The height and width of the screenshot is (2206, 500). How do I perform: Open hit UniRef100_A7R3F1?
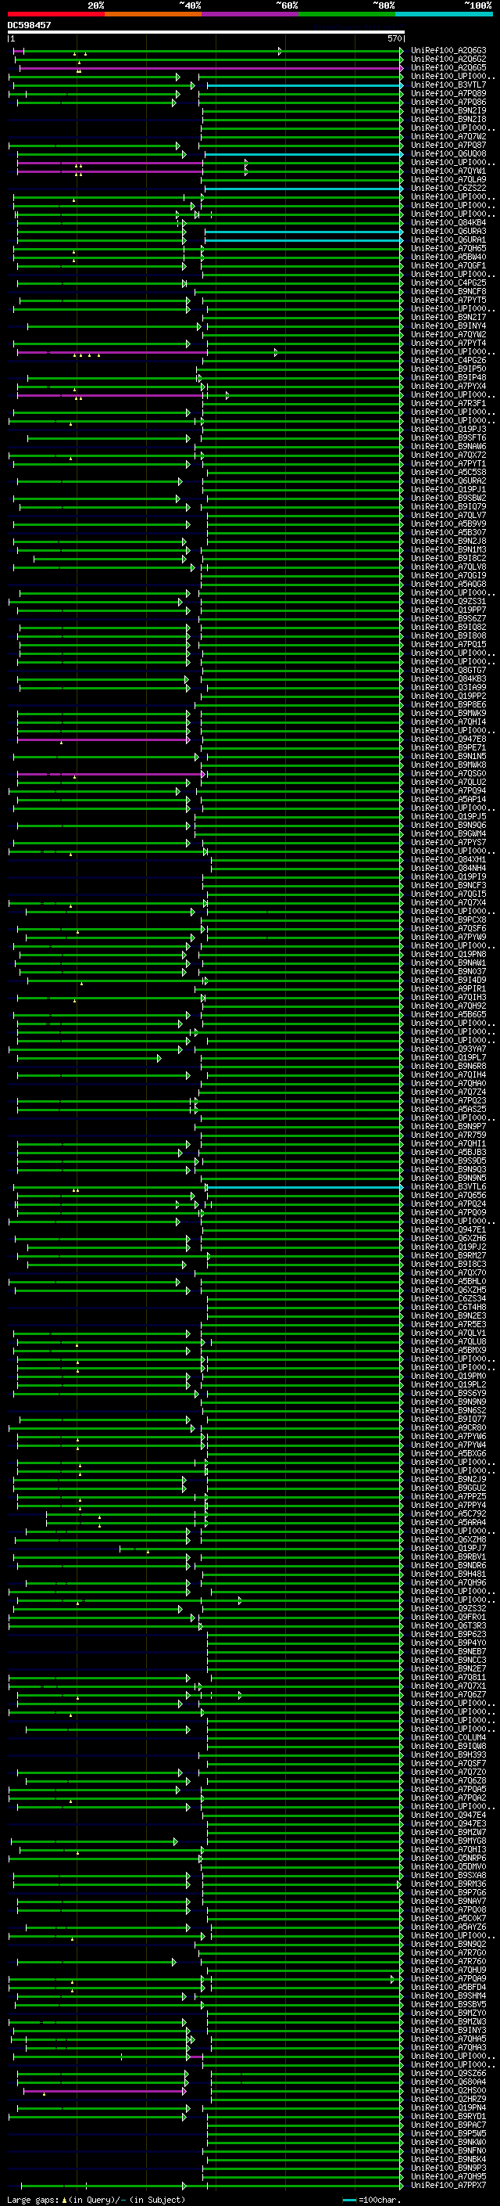coord(448,403)
